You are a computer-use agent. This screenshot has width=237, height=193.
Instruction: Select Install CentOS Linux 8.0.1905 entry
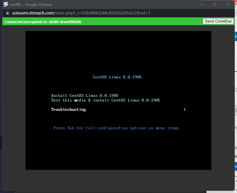pos(85,95)
